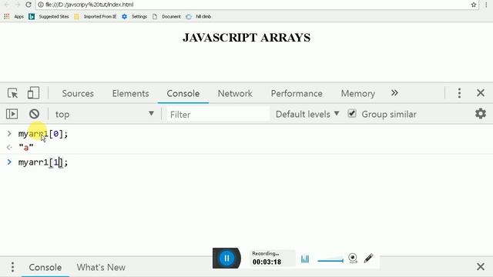Select Console tab in DevTools
Viewport: 493px width, 277px height.
(183, 93)
